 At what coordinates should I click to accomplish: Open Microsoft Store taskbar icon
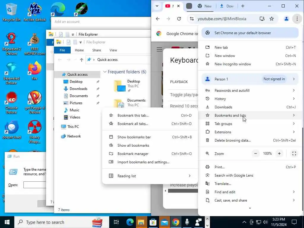153,222
